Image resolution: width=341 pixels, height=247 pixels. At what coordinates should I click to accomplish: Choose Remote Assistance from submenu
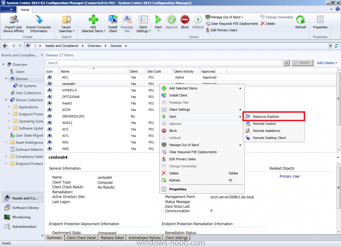274,131
